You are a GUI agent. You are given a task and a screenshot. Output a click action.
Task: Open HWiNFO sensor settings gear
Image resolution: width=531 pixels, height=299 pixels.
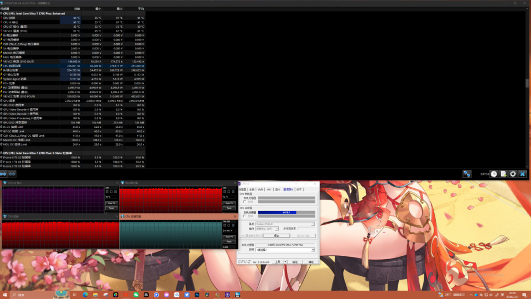click(513, 174)
